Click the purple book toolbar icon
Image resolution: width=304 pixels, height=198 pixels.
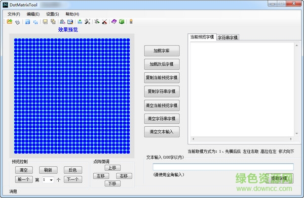[x=114, y=22]
